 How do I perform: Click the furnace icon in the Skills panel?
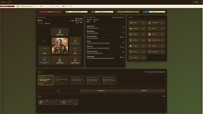[149, 34]
